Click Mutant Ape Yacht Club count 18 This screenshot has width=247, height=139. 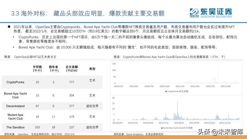pyautogui.click(x=37, y=117)
